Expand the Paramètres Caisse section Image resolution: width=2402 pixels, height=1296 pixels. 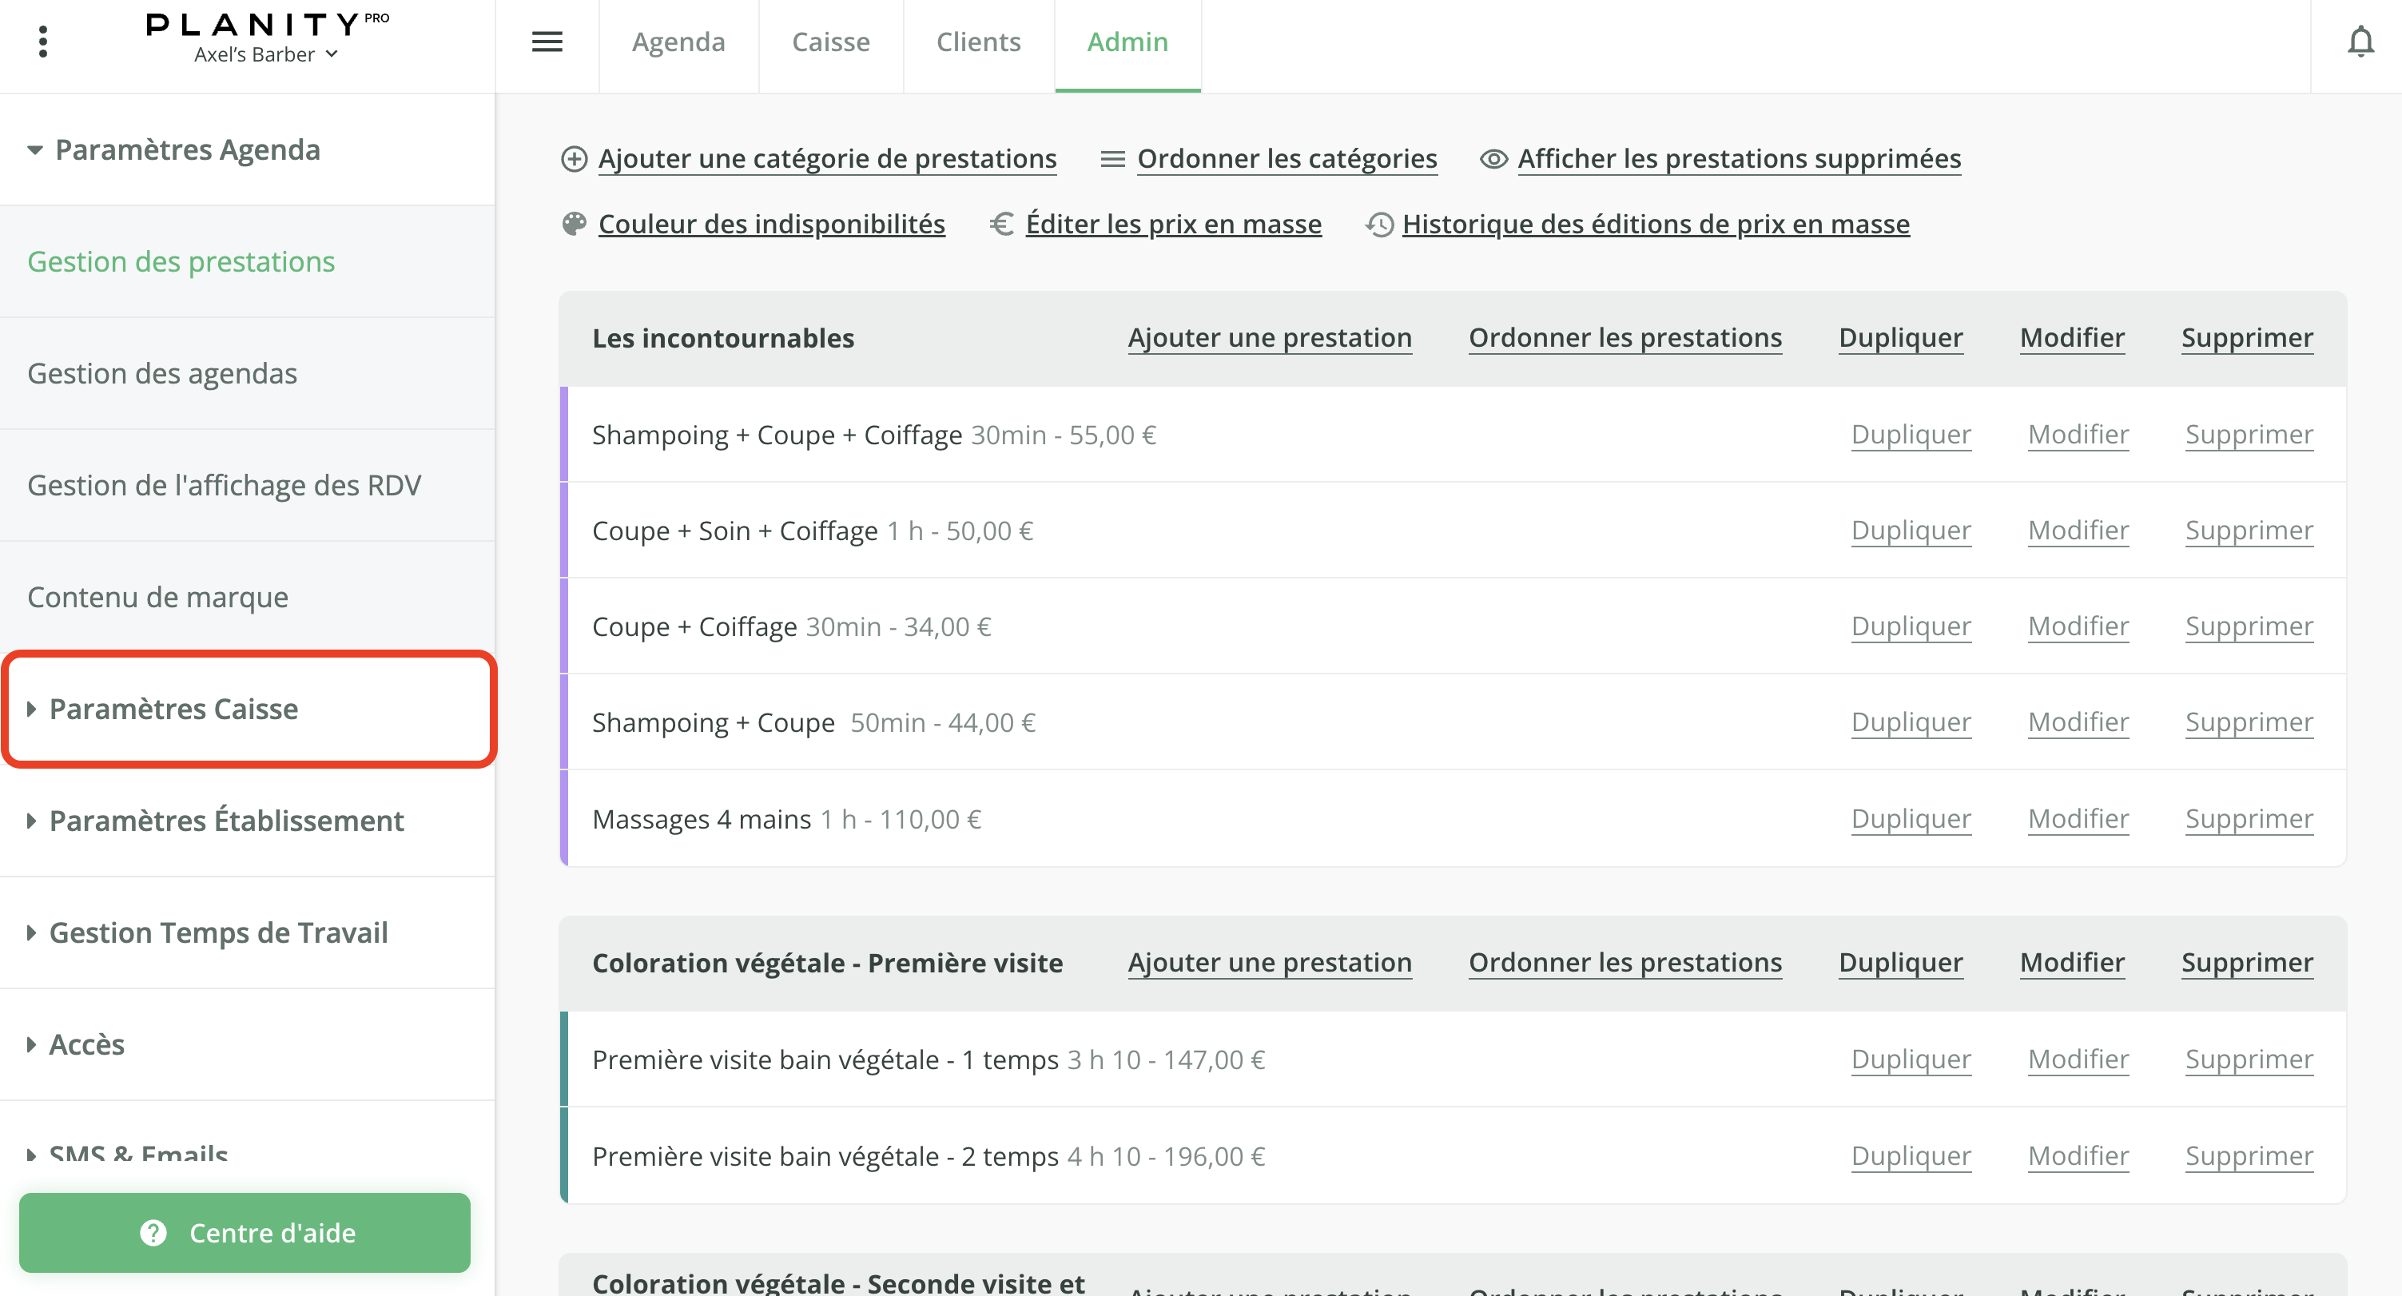point(173,709)
